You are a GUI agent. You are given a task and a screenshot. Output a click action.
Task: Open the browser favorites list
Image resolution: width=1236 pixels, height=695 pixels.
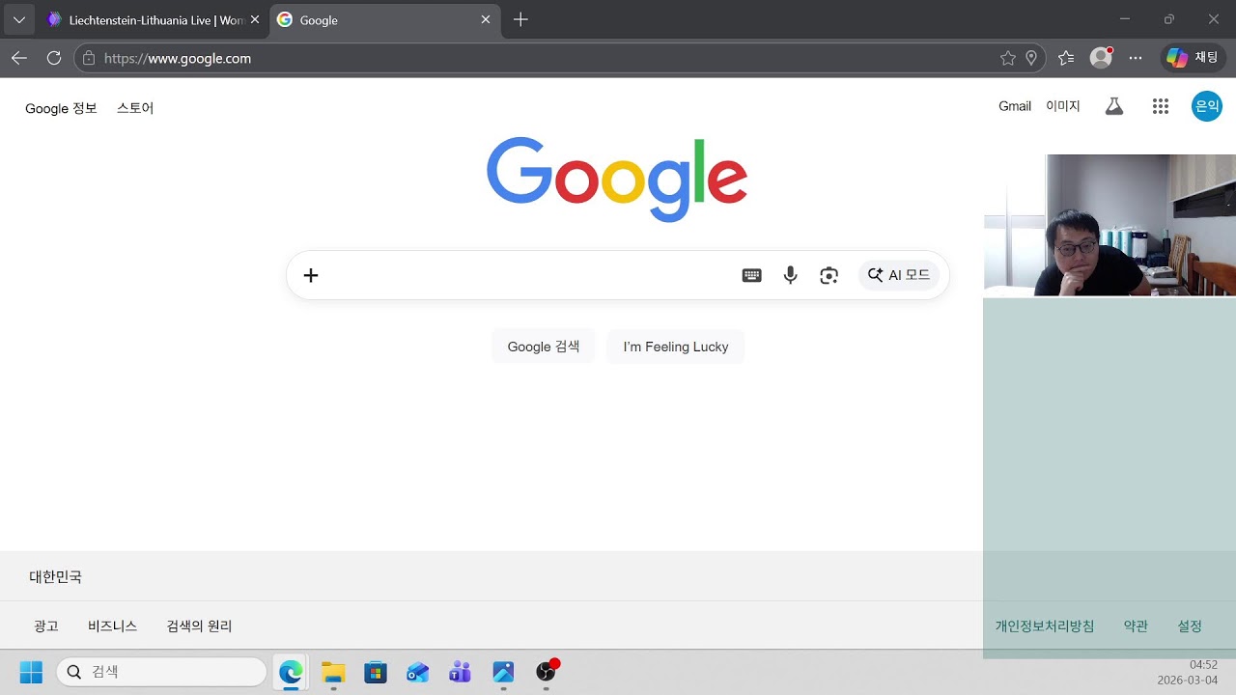[x=1066, y=58]
